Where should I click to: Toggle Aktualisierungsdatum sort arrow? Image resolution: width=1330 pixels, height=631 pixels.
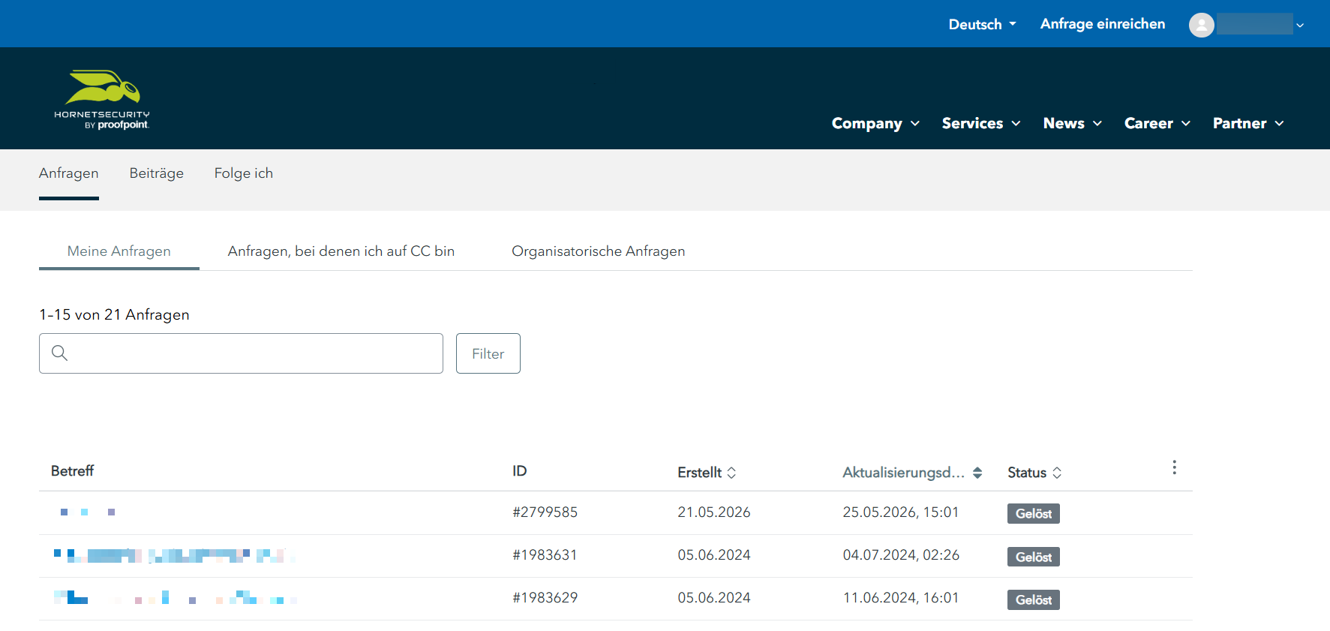pos(977,473)
